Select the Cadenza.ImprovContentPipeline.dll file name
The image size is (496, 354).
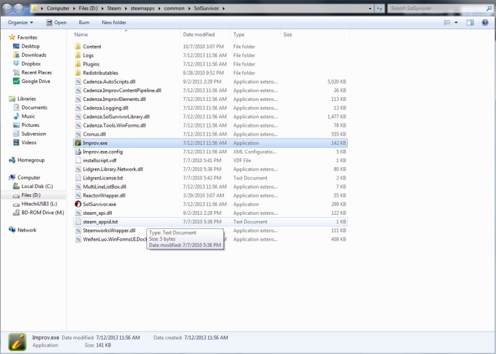pyautogui.click(x=122, y=90)
